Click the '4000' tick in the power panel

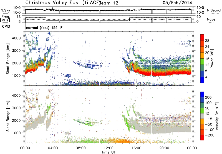tap(16, 38)
